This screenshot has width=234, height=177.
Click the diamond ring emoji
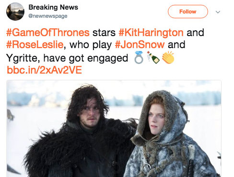139,57
